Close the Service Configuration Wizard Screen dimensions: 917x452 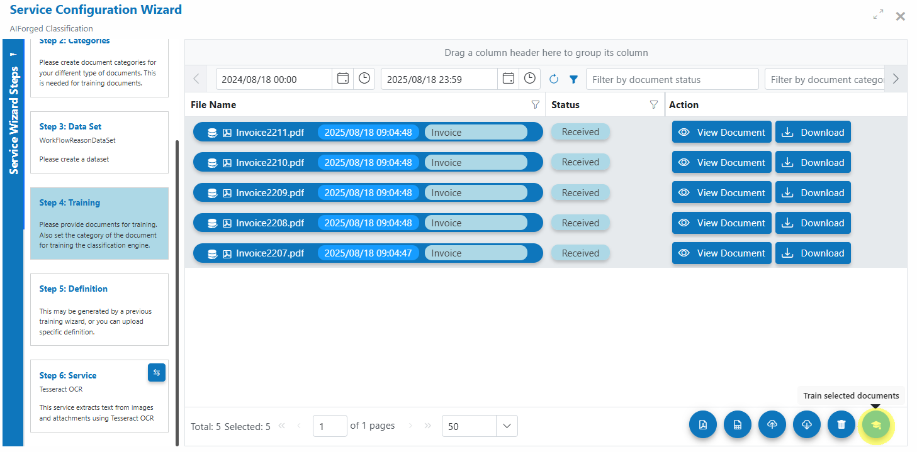(x=901, y=16)
